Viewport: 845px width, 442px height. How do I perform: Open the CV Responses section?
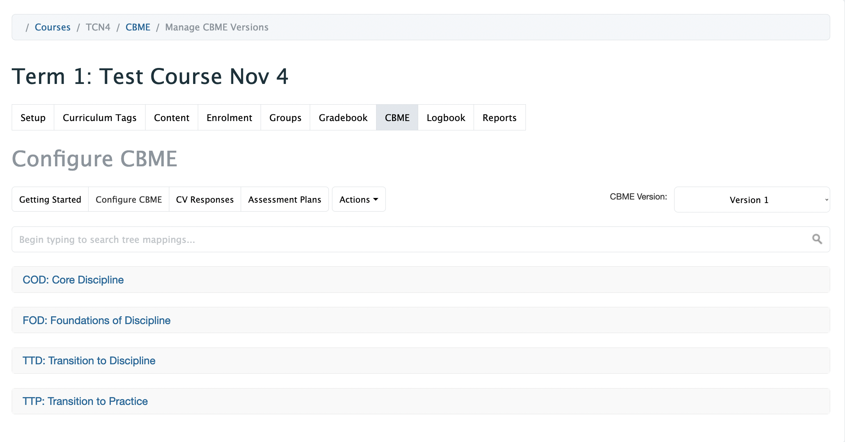(x=205, y=200)
